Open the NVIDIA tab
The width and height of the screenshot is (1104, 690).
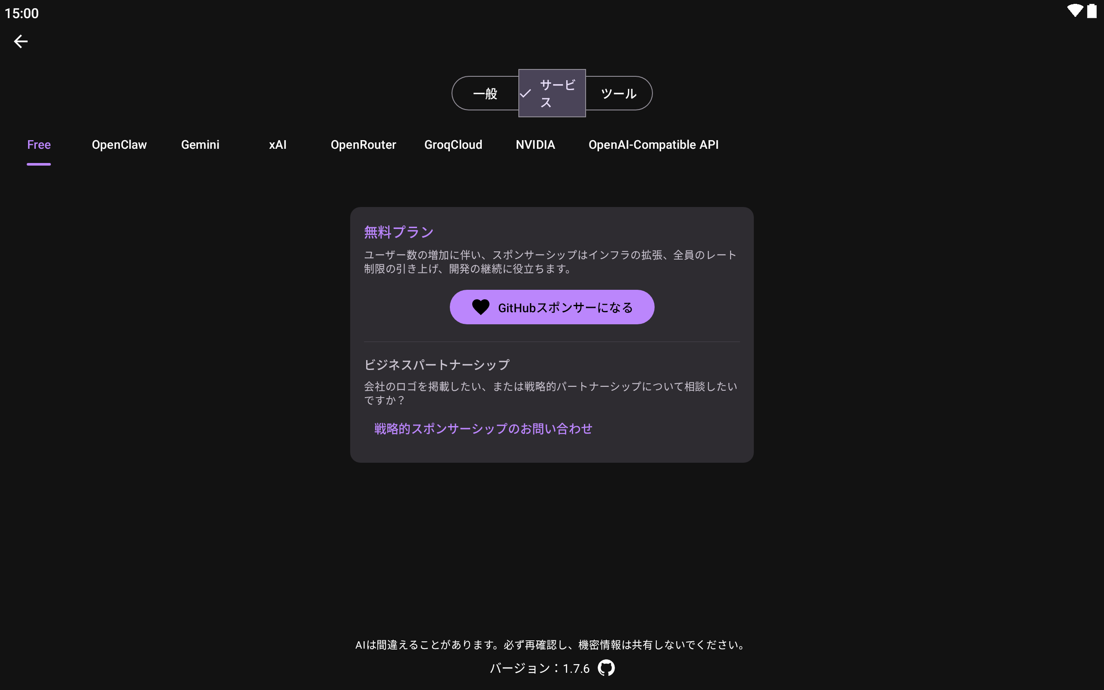point(535,144)
